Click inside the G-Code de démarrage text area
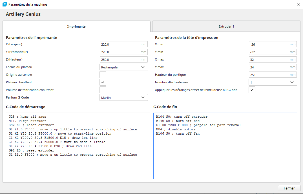This screenshot has width=303, height=194. click(x=78, y=146)
